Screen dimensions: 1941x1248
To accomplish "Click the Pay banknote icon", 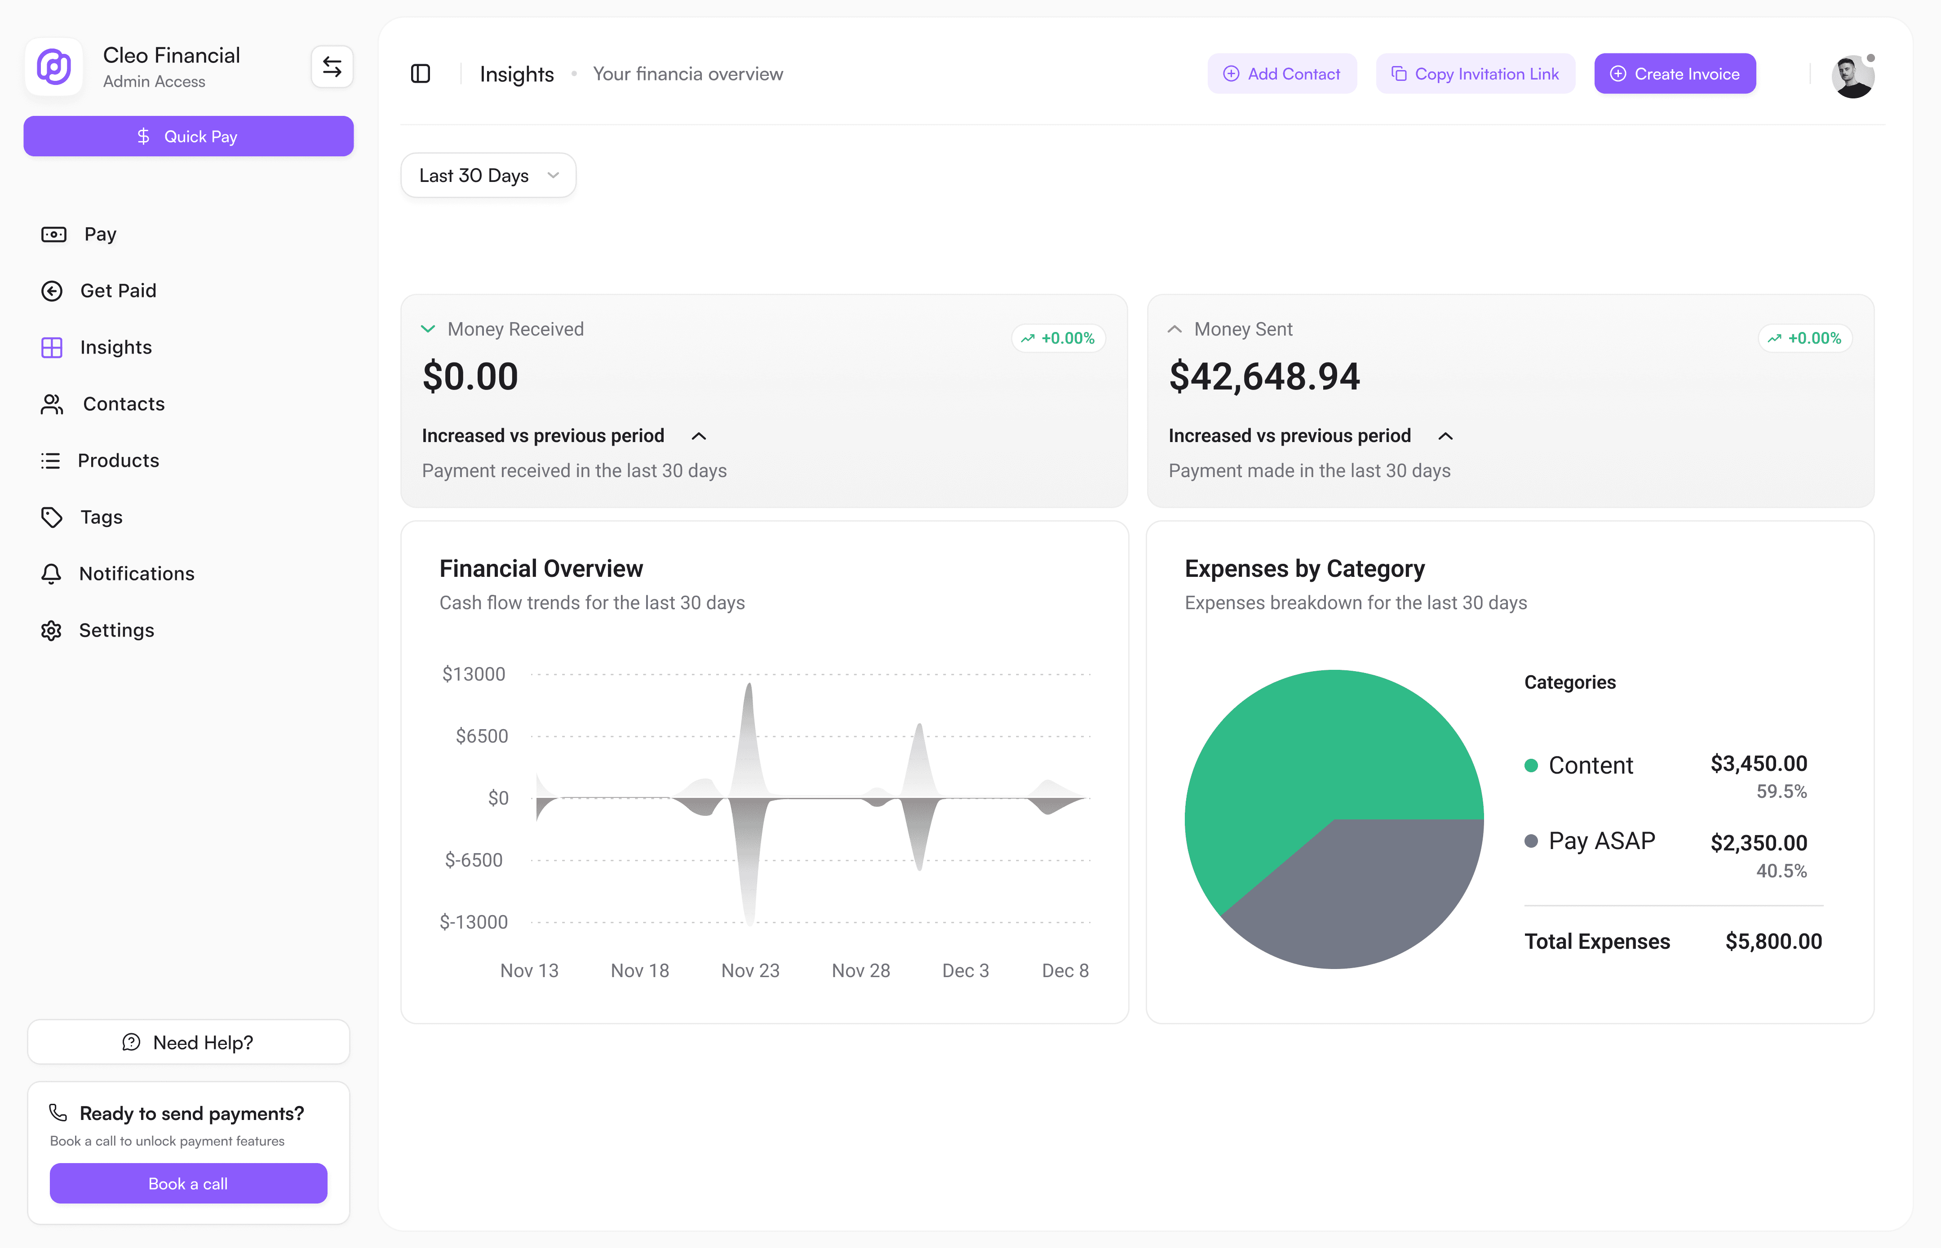I will coord(53,234).
